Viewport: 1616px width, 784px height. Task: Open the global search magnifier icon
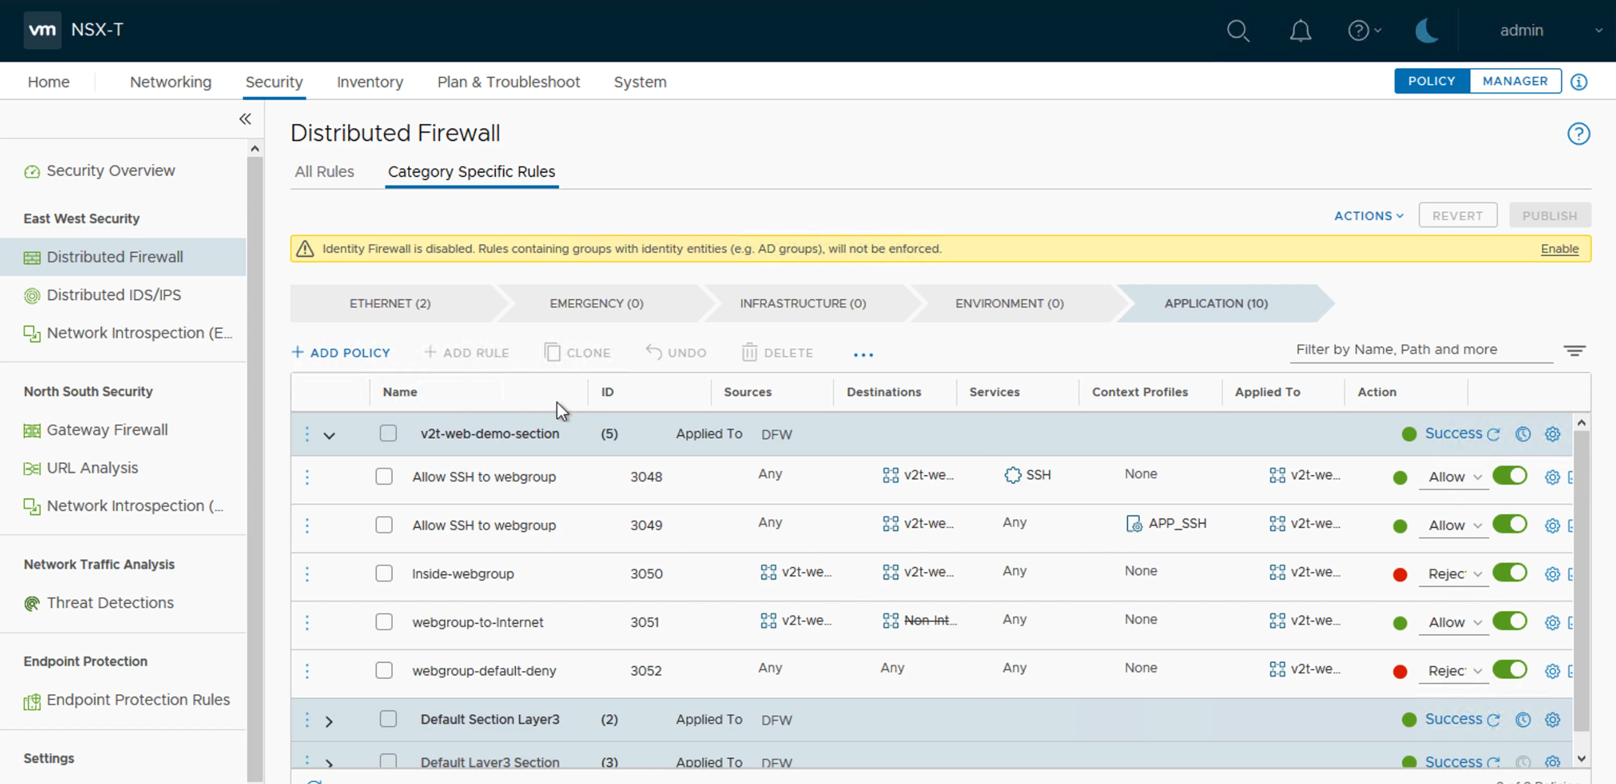[1238, 31]
